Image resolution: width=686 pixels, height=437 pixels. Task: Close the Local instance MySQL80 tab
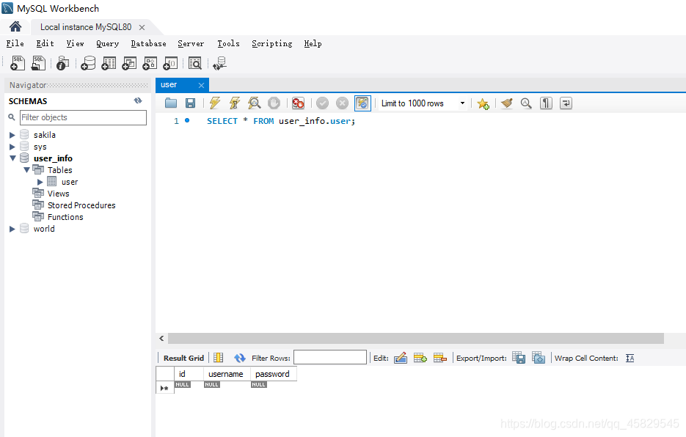pyautogui.click(x=142, y=28)
